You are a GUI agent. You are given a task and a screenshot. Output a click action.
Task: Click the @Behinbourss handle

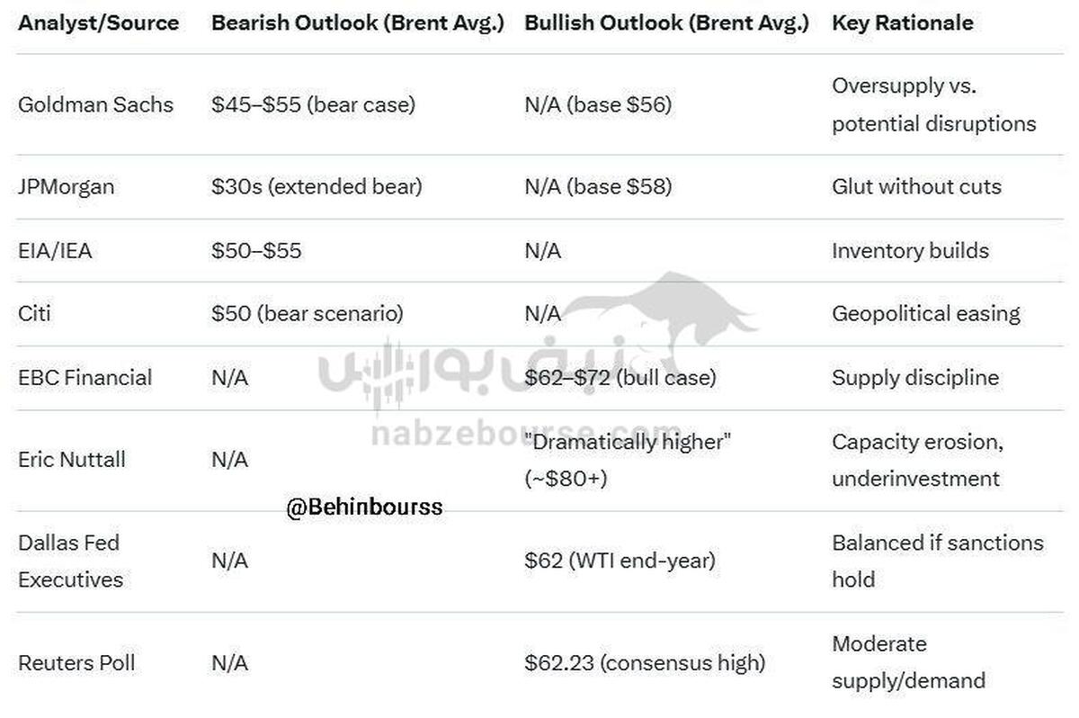(x=364, y=507)
